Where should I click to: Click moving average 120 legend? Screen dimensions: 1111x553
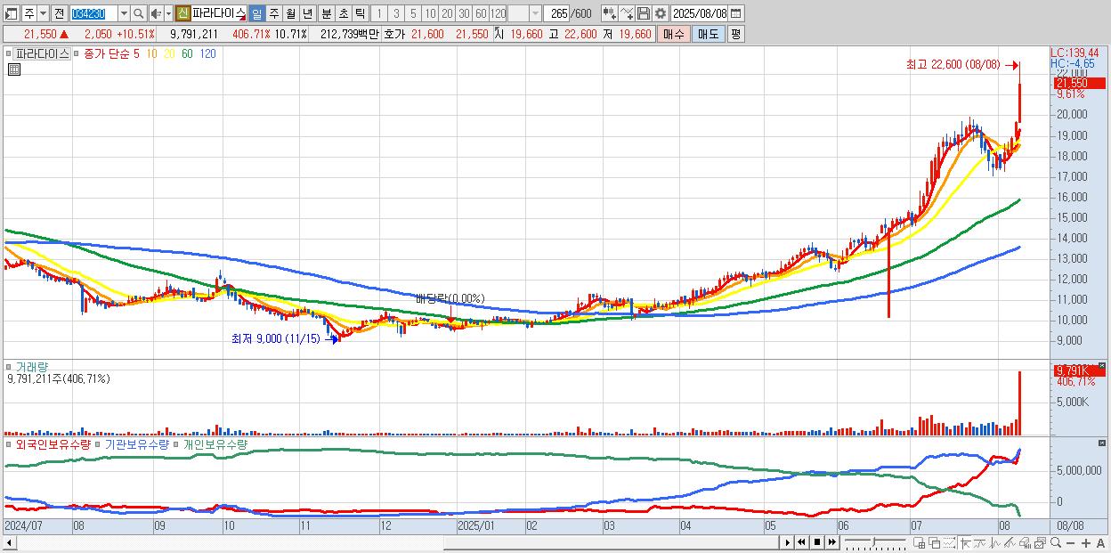point(207,54)
